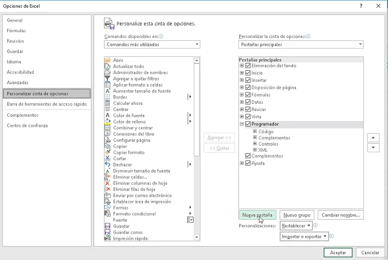Screen dimensions: 388x260
Task: Open the General options category
Action: click(x=47, y=20)
